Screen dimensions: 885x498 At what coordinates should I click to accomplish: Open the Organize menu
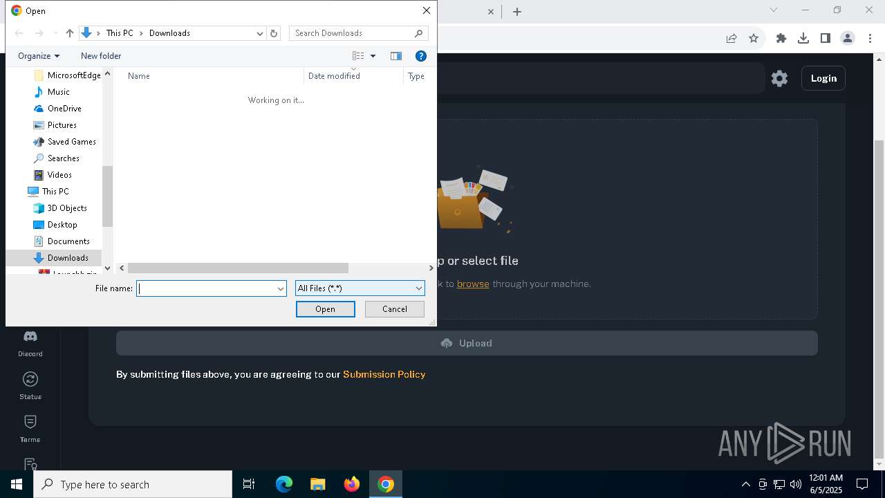click(39, 56)
